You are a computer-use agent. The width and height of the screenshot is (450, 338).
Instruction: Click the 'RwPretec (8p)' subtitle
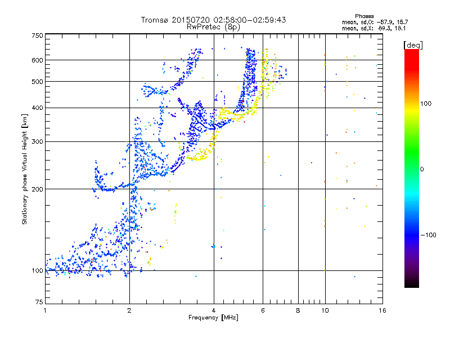(213, 27)
